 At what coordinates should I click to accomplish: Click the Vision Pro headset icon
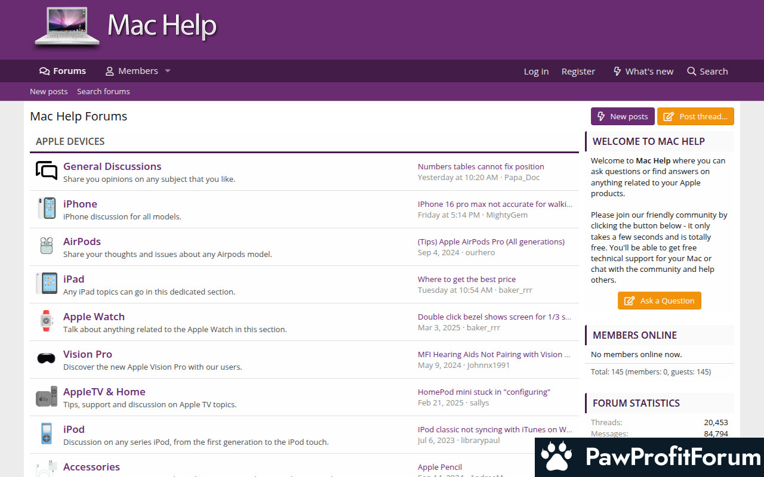click(47, 358)
